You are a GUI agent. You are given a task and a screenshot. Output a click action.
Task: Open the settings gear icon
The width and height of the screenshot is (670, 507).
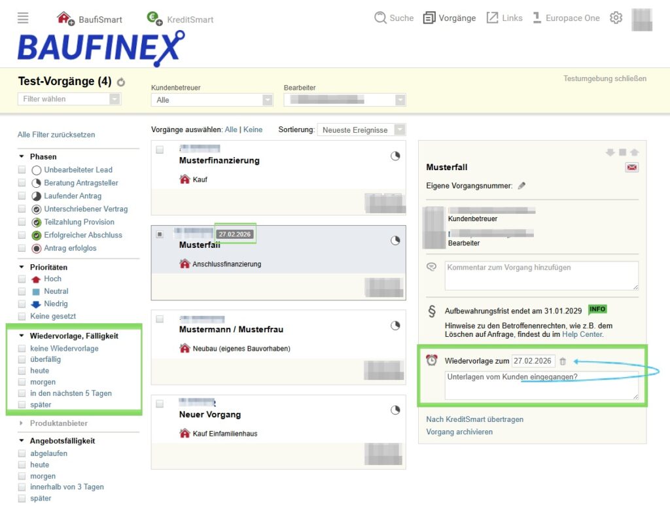point(616,18)
